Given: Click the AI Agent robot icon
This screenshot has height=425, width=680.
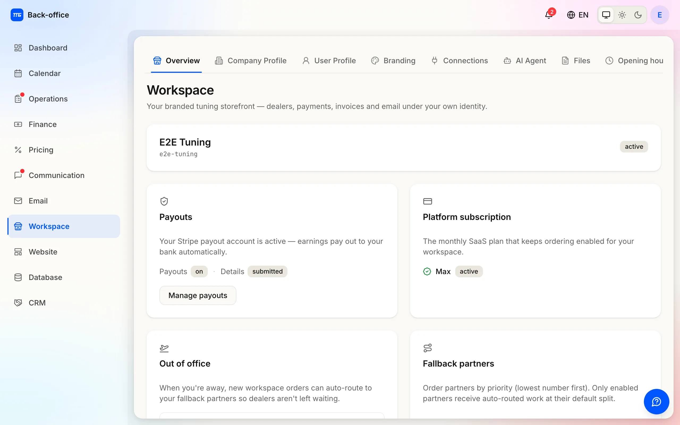Looking at the screenshot, I should click(x=507, y=61).
